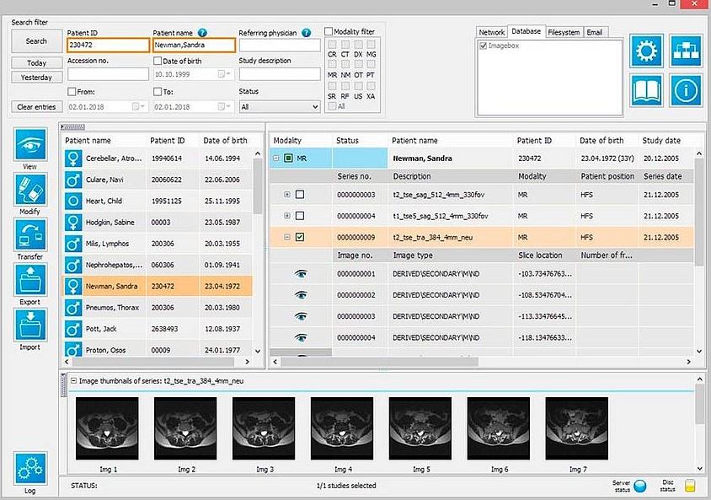The height and width of the screenshot is (500, 711).
Task: Click the Disc status indicator
Action: pos(690,486)
